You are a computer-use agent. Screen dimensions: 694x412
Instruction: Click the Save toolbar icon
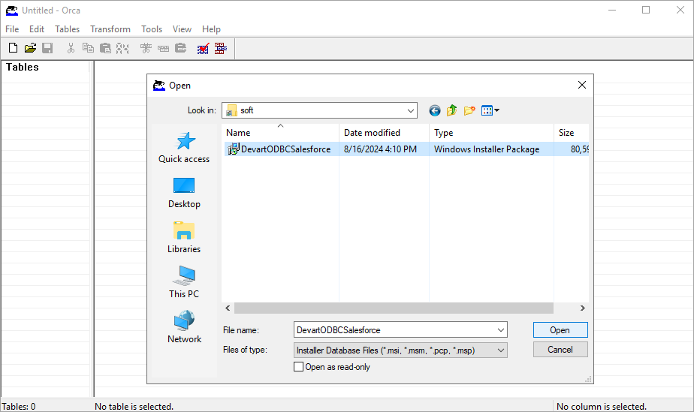click(47, 48)
